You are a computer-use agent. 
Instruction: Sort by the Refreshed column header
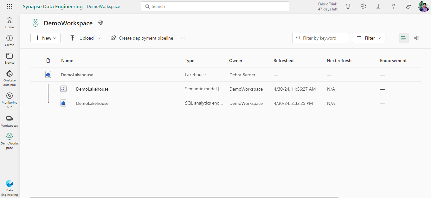point(284,61)
